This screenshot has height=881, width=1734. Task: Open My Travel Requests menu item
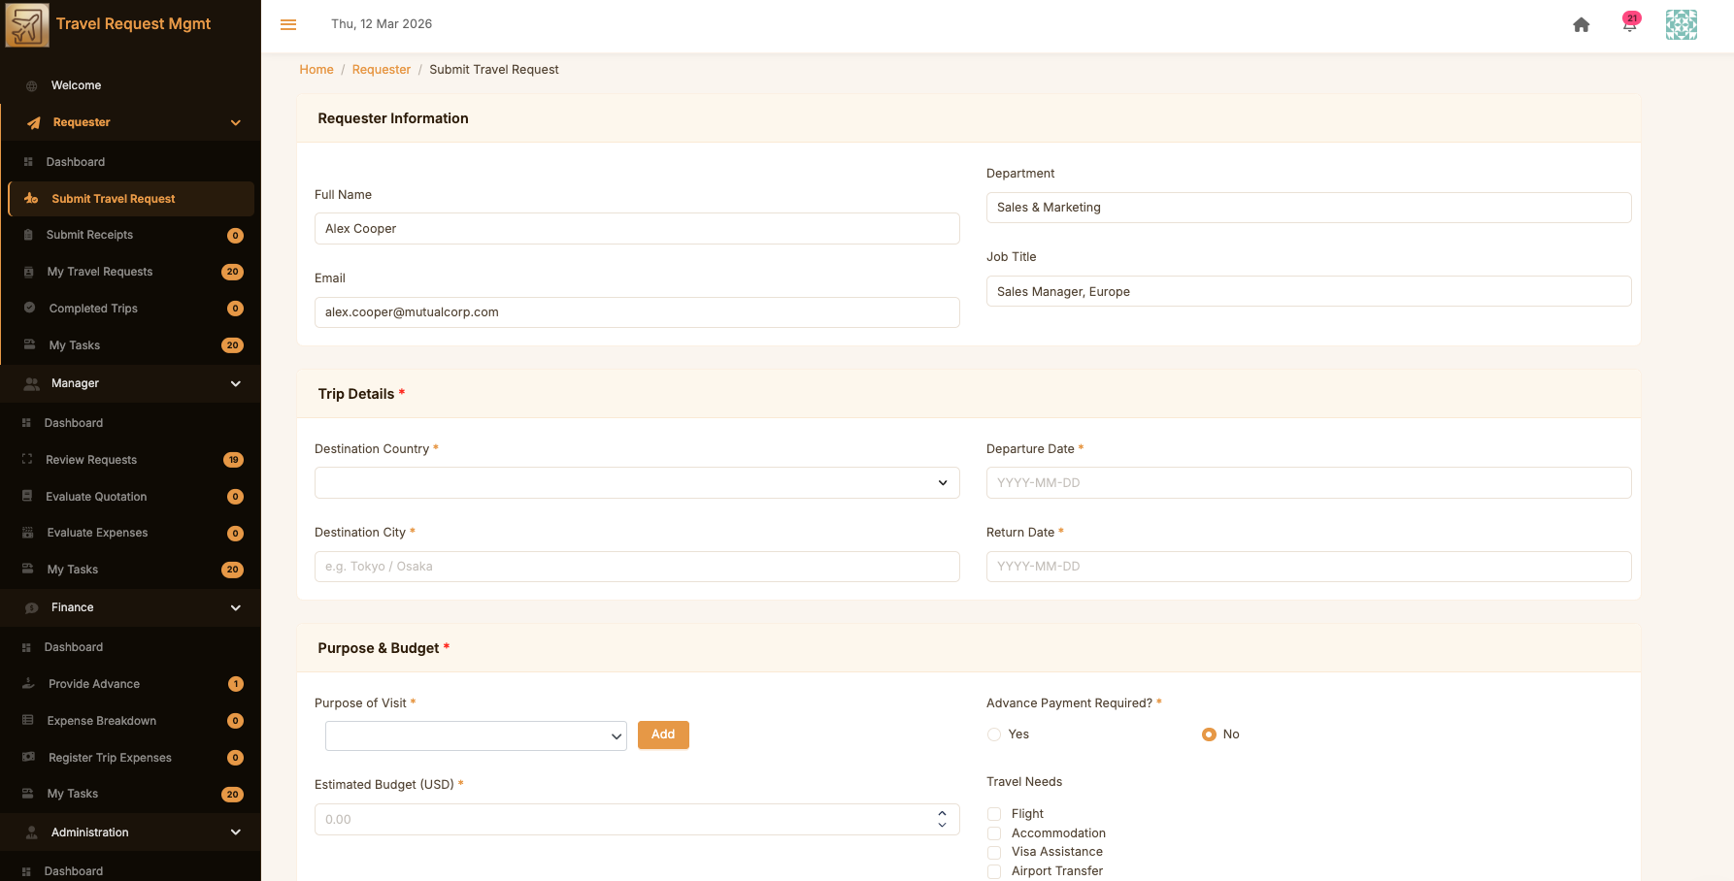click(100, 272)
